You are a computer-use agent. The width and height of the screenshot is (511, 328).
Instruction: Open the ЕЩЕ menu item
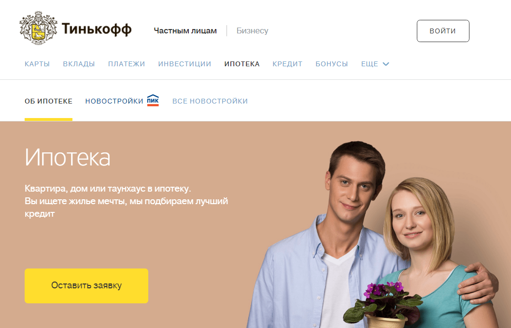369,64
